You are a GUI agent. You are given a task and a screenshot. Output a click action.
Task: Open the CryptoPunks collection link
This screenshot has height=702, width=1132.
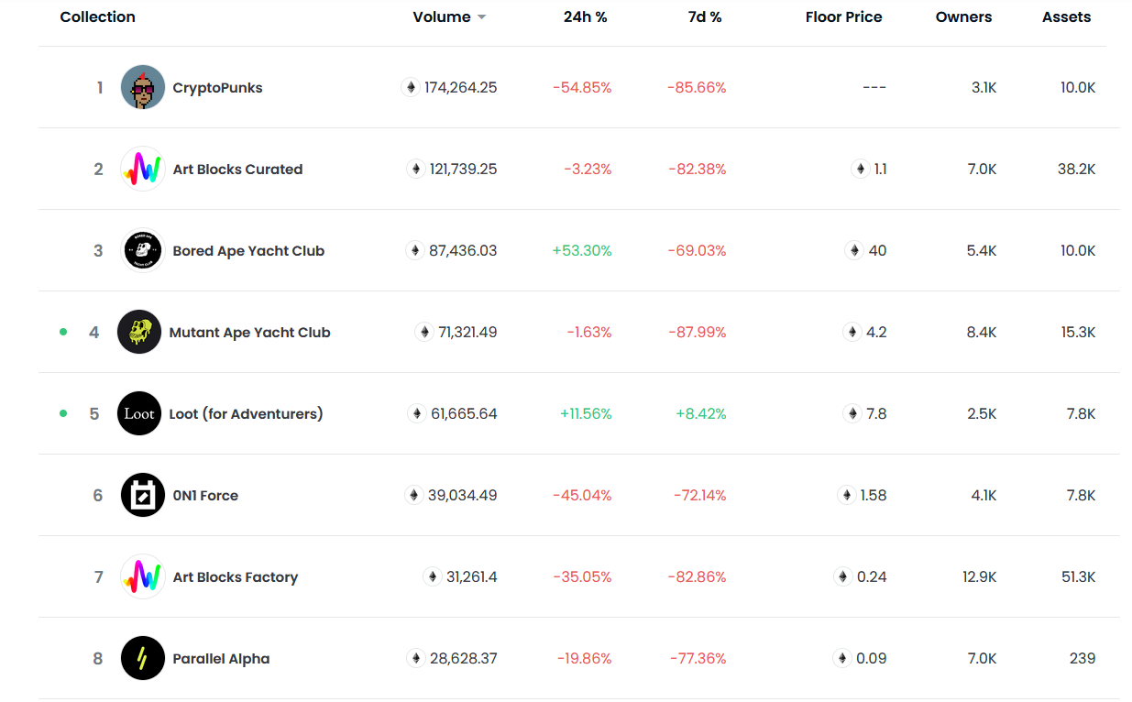(x=217, y=88)
